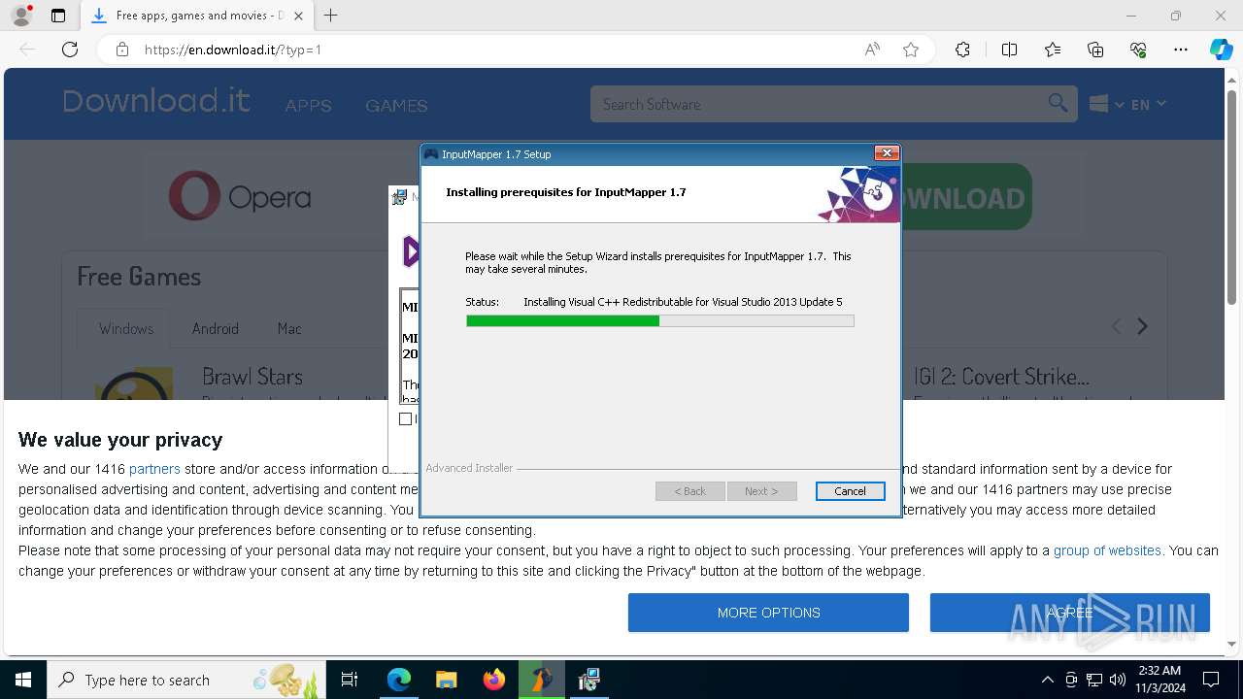Screen dimensions: 1243x699
Task: Open the IGI 2: Covert Strike link
Action: (x=1001, y=377)
